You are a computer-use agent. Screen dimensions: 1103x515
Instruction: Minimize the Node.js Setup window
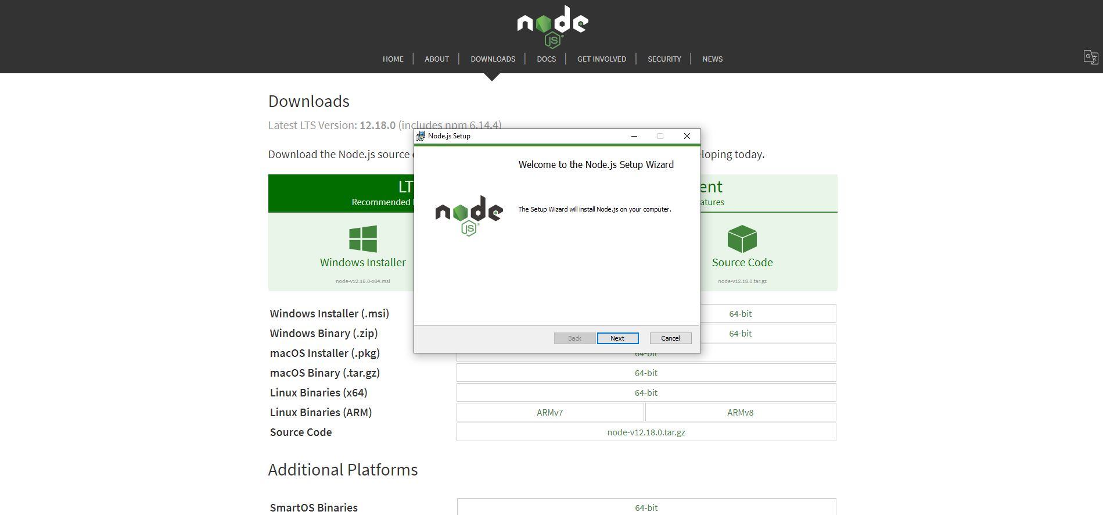tap(634, 136)
